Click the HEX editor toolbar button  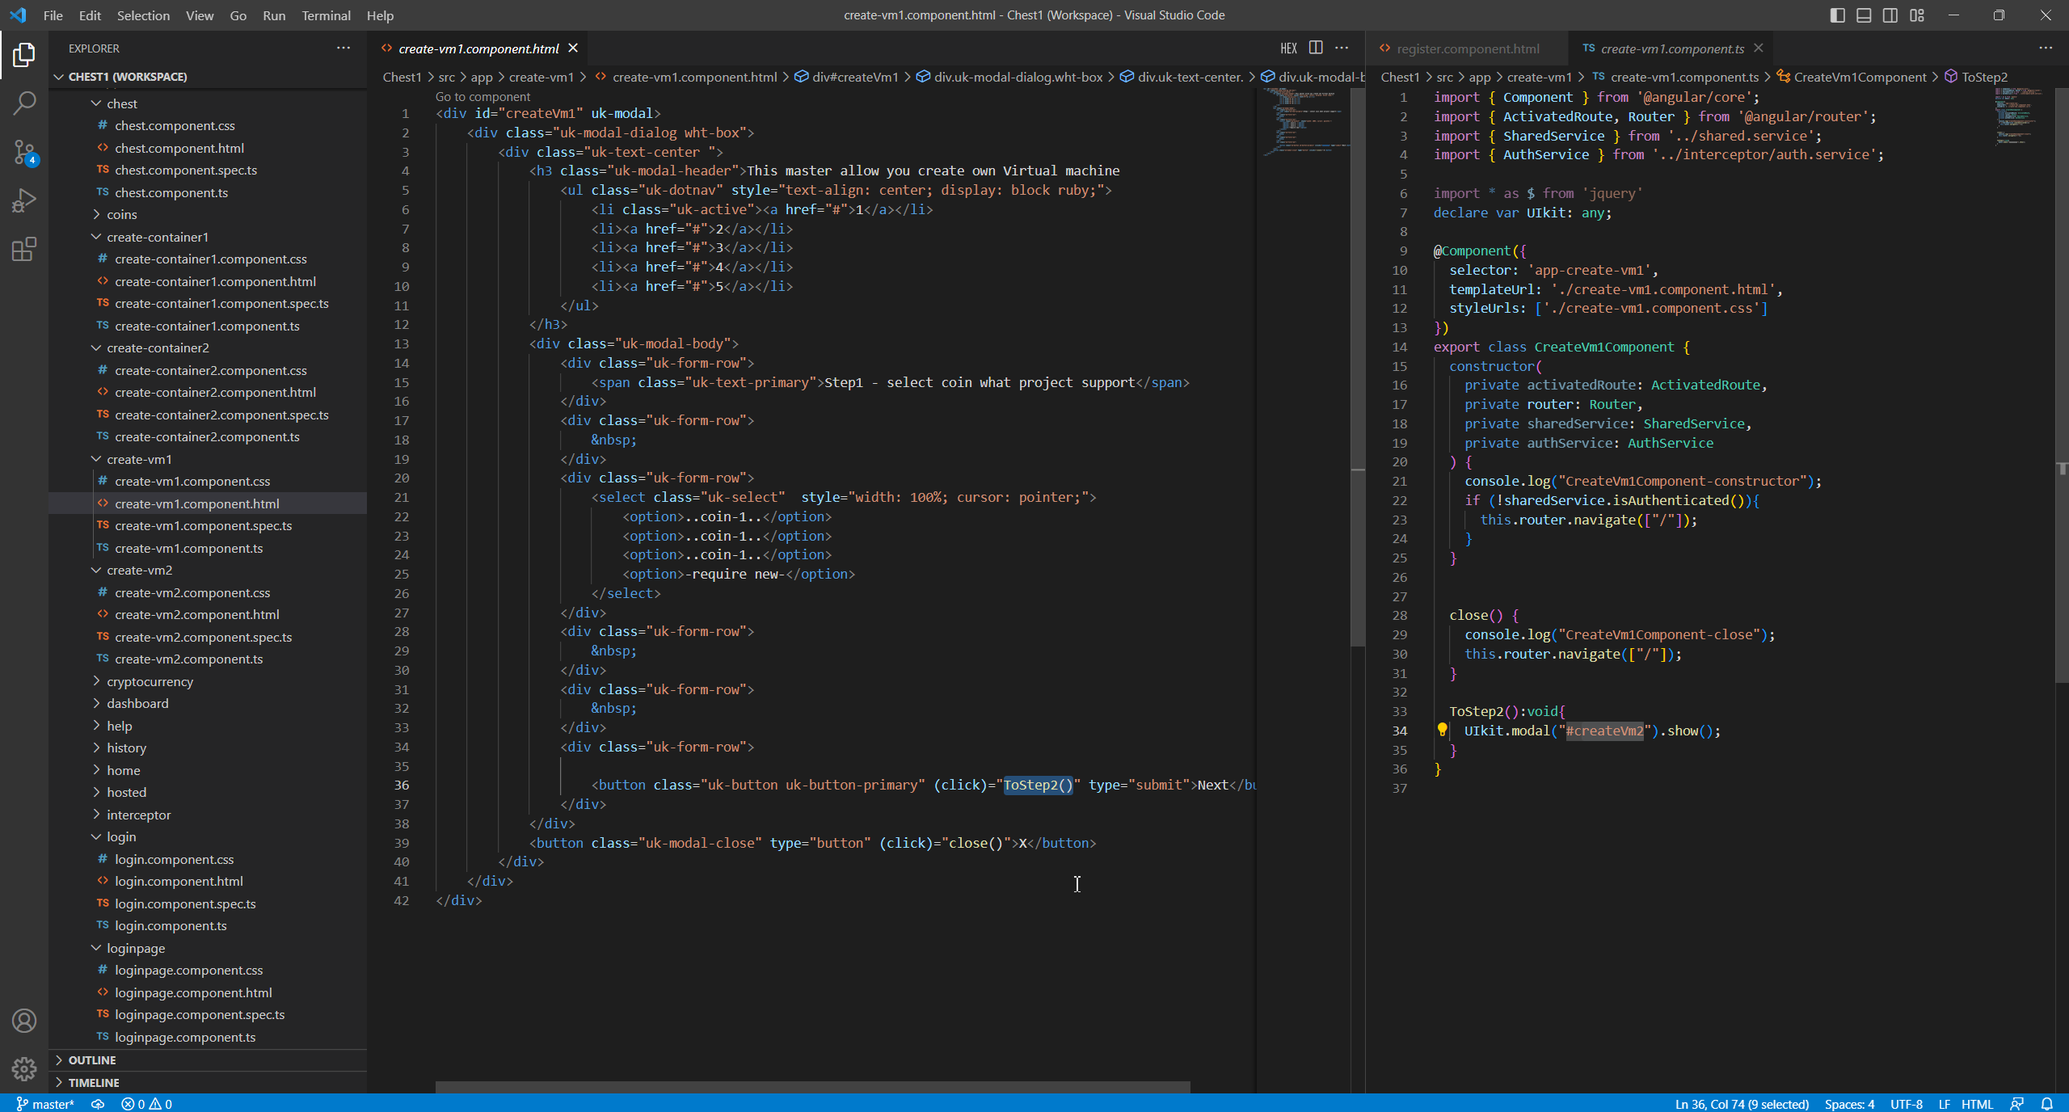pyautogui.click(x=1288, y=48)
